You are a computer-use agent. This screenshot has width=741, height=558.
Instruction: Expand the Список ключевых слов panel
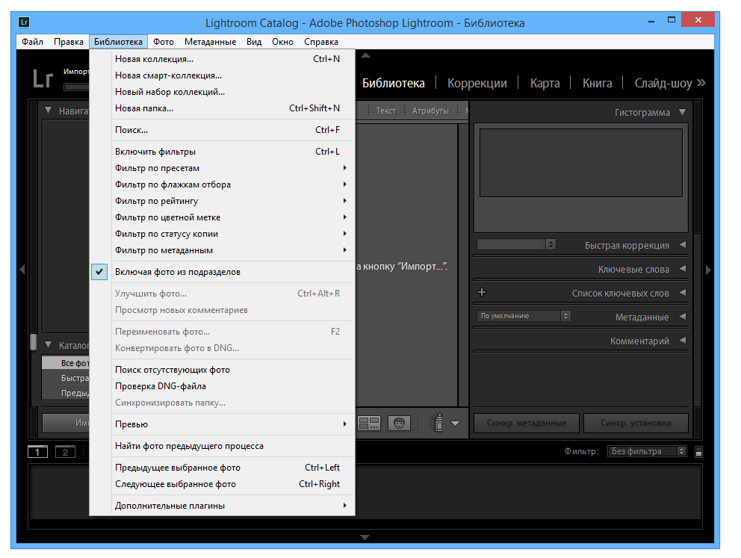683,293
